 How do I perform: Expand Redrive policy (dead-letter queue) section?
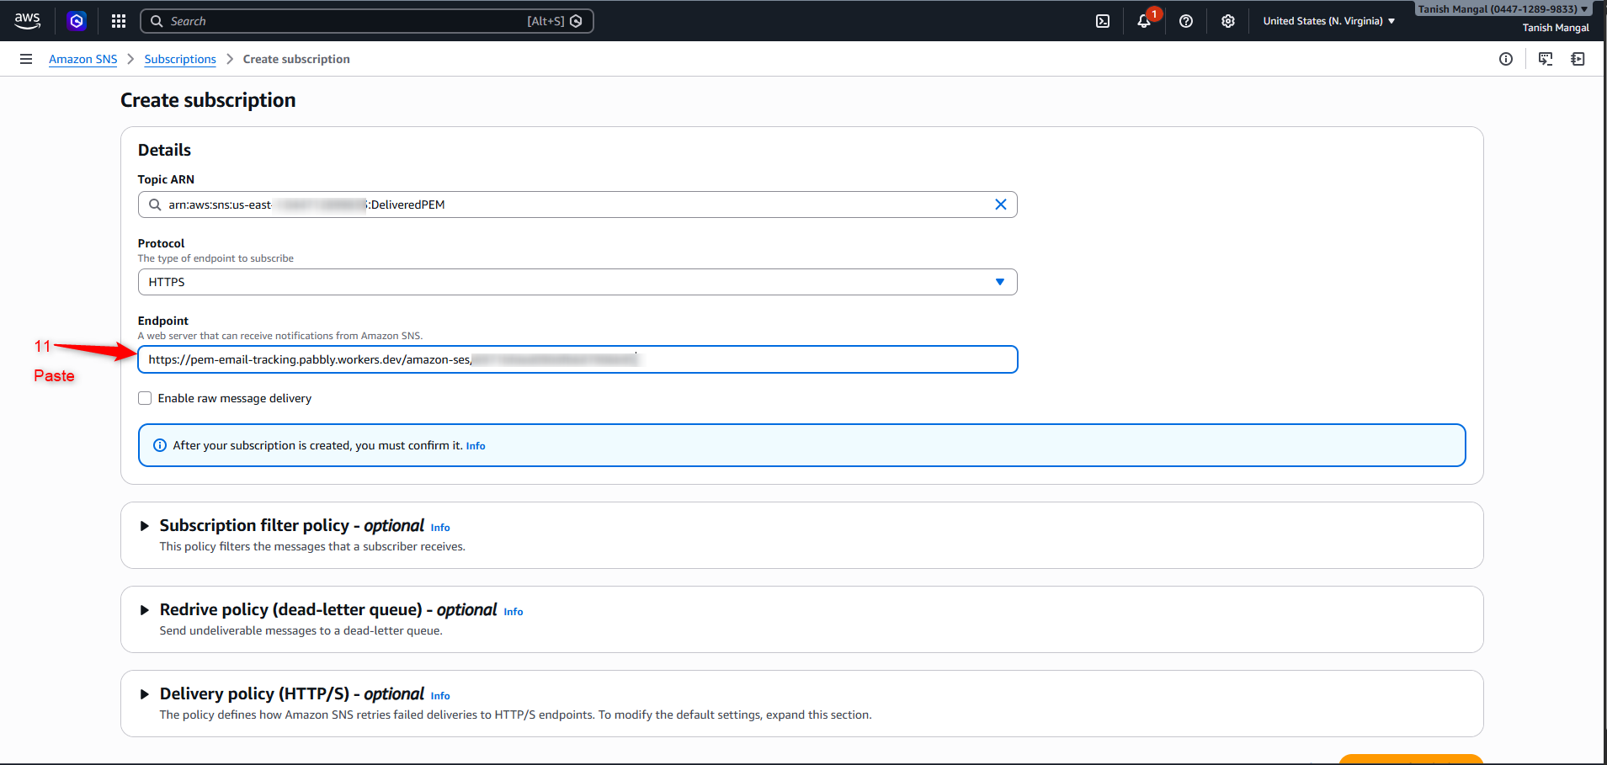pyautogui.click(x=145, y=610)
